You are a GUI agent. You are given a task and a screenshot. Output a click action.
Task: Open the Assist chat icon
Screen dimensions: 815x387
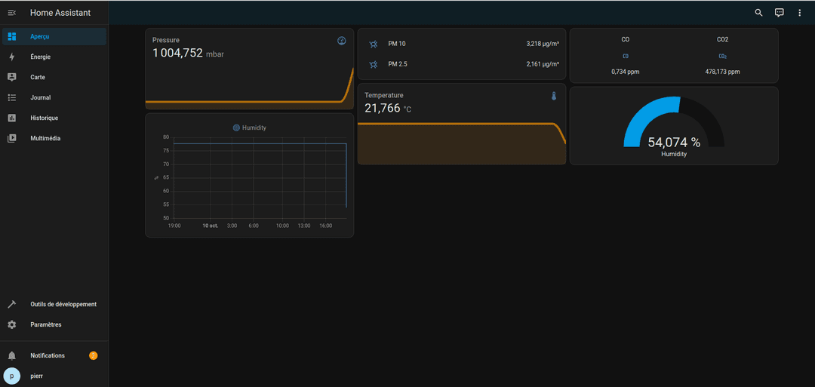tap(780, 13)
